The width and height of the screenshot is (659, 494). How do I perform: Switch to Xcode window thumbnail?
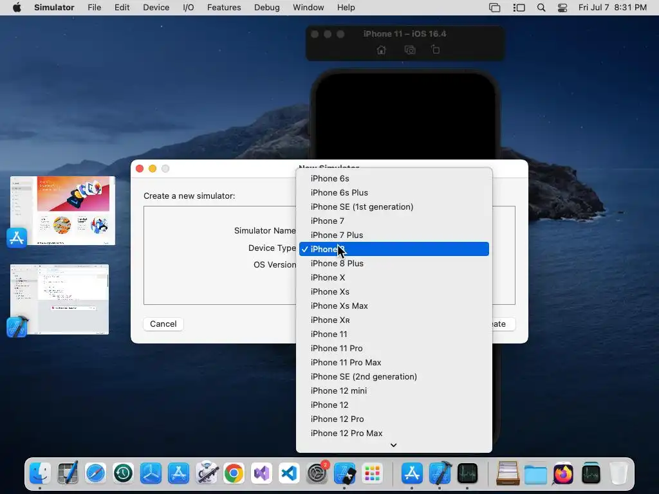[59, 300]
